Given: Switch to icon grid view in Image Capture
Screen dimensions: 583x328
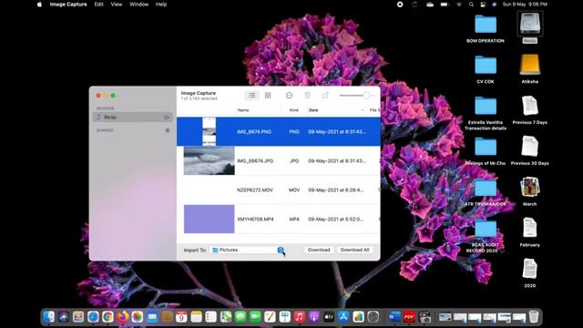Looking at the screenshot, I should coord(268,96).
